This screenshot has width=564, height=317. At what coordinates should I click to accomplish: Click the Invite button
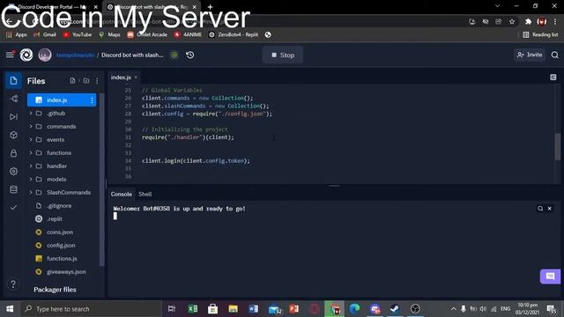point(530,55)
